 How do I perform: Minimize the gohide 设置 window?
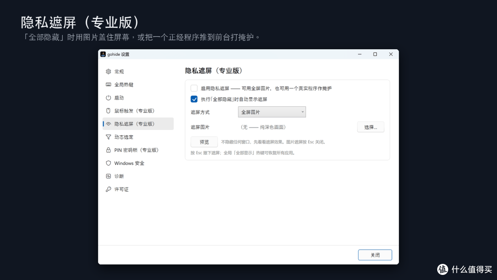click(x=360, y=54)
